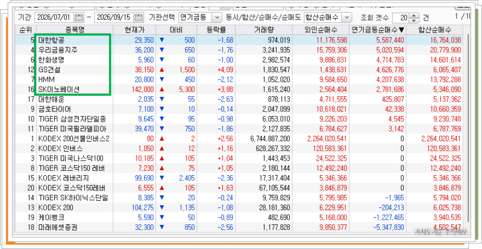Click KODEX 레버리지 change value 2,405
The width and height of the screenshot is (482, 249).
coord(186,178)
